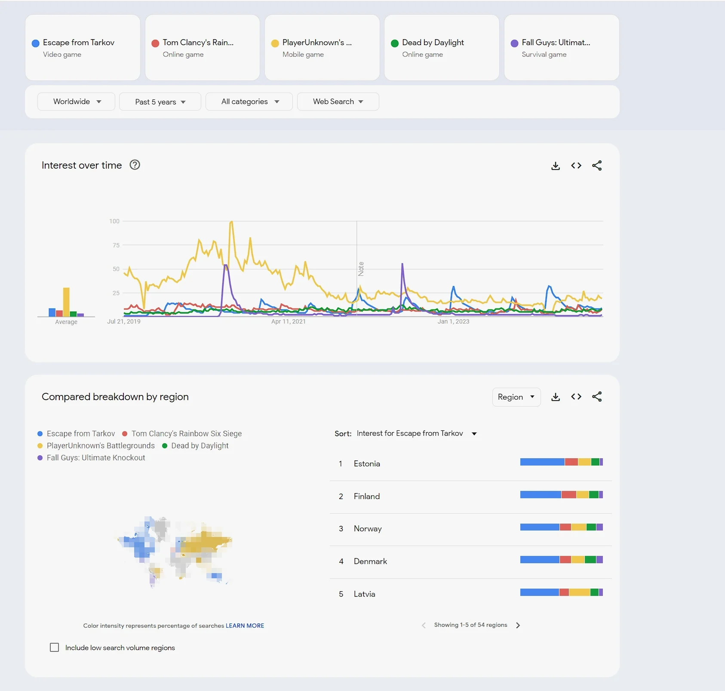Click the blue Escape from Tarkov legend dot
This screenshot has width=725, height=691.
tap(40, 434)
